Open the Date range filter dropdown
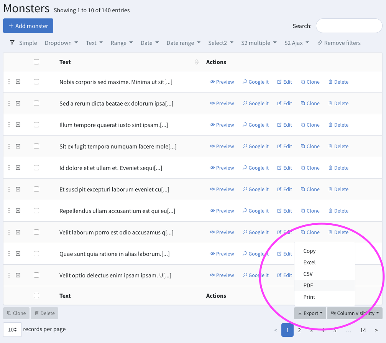This screenshot has height=343, width=386. click(x=183, y=43)
